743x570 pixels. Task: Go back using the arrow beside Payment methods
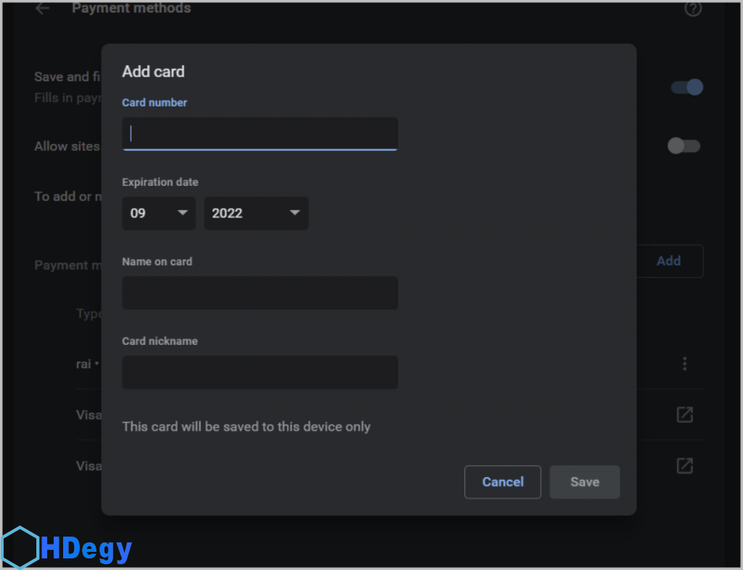click(43, 9)
